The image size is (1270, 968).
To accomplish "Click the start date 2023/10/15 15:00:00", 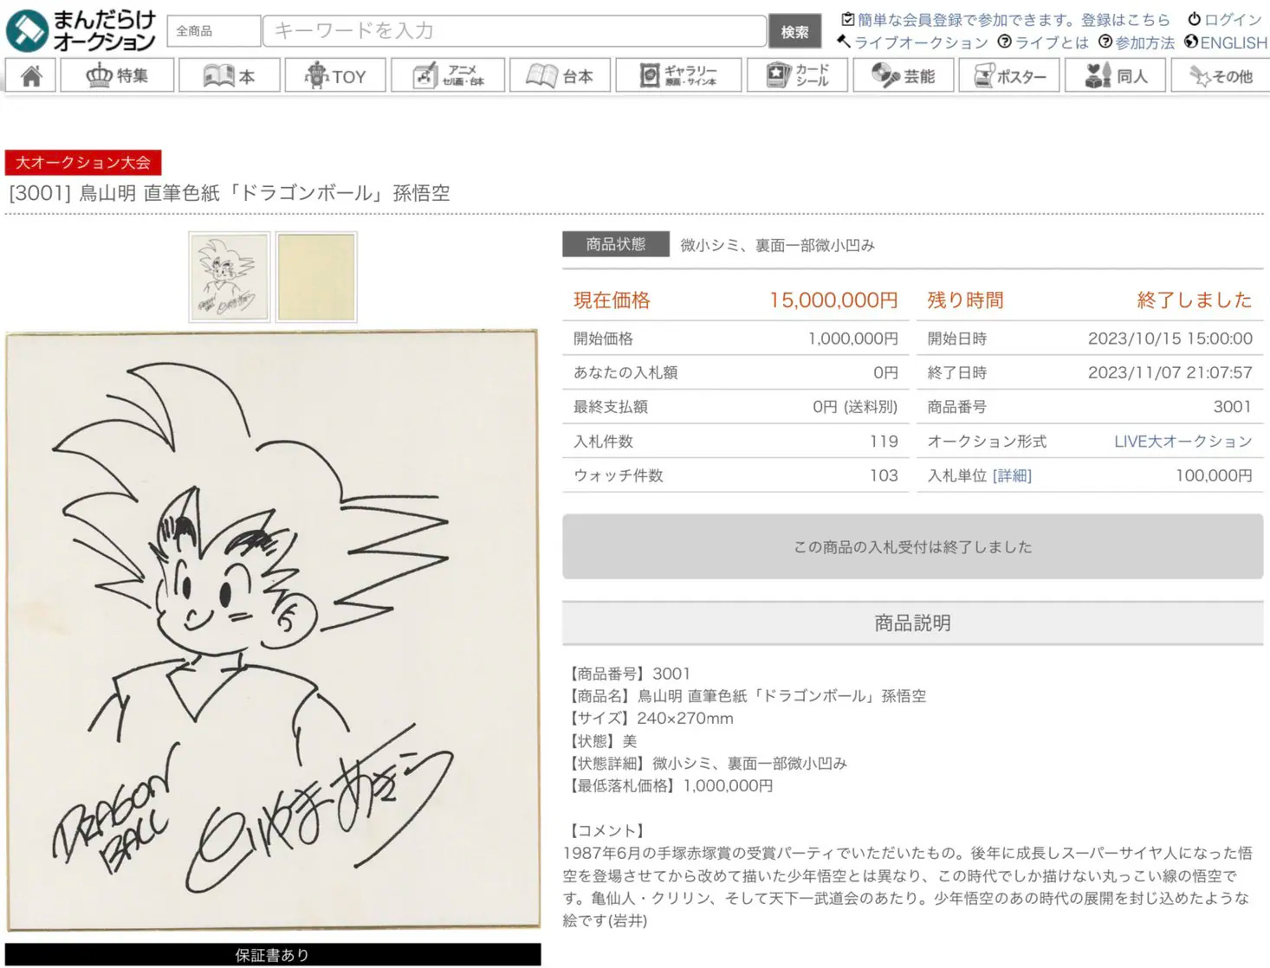I will click(1170, 339).
